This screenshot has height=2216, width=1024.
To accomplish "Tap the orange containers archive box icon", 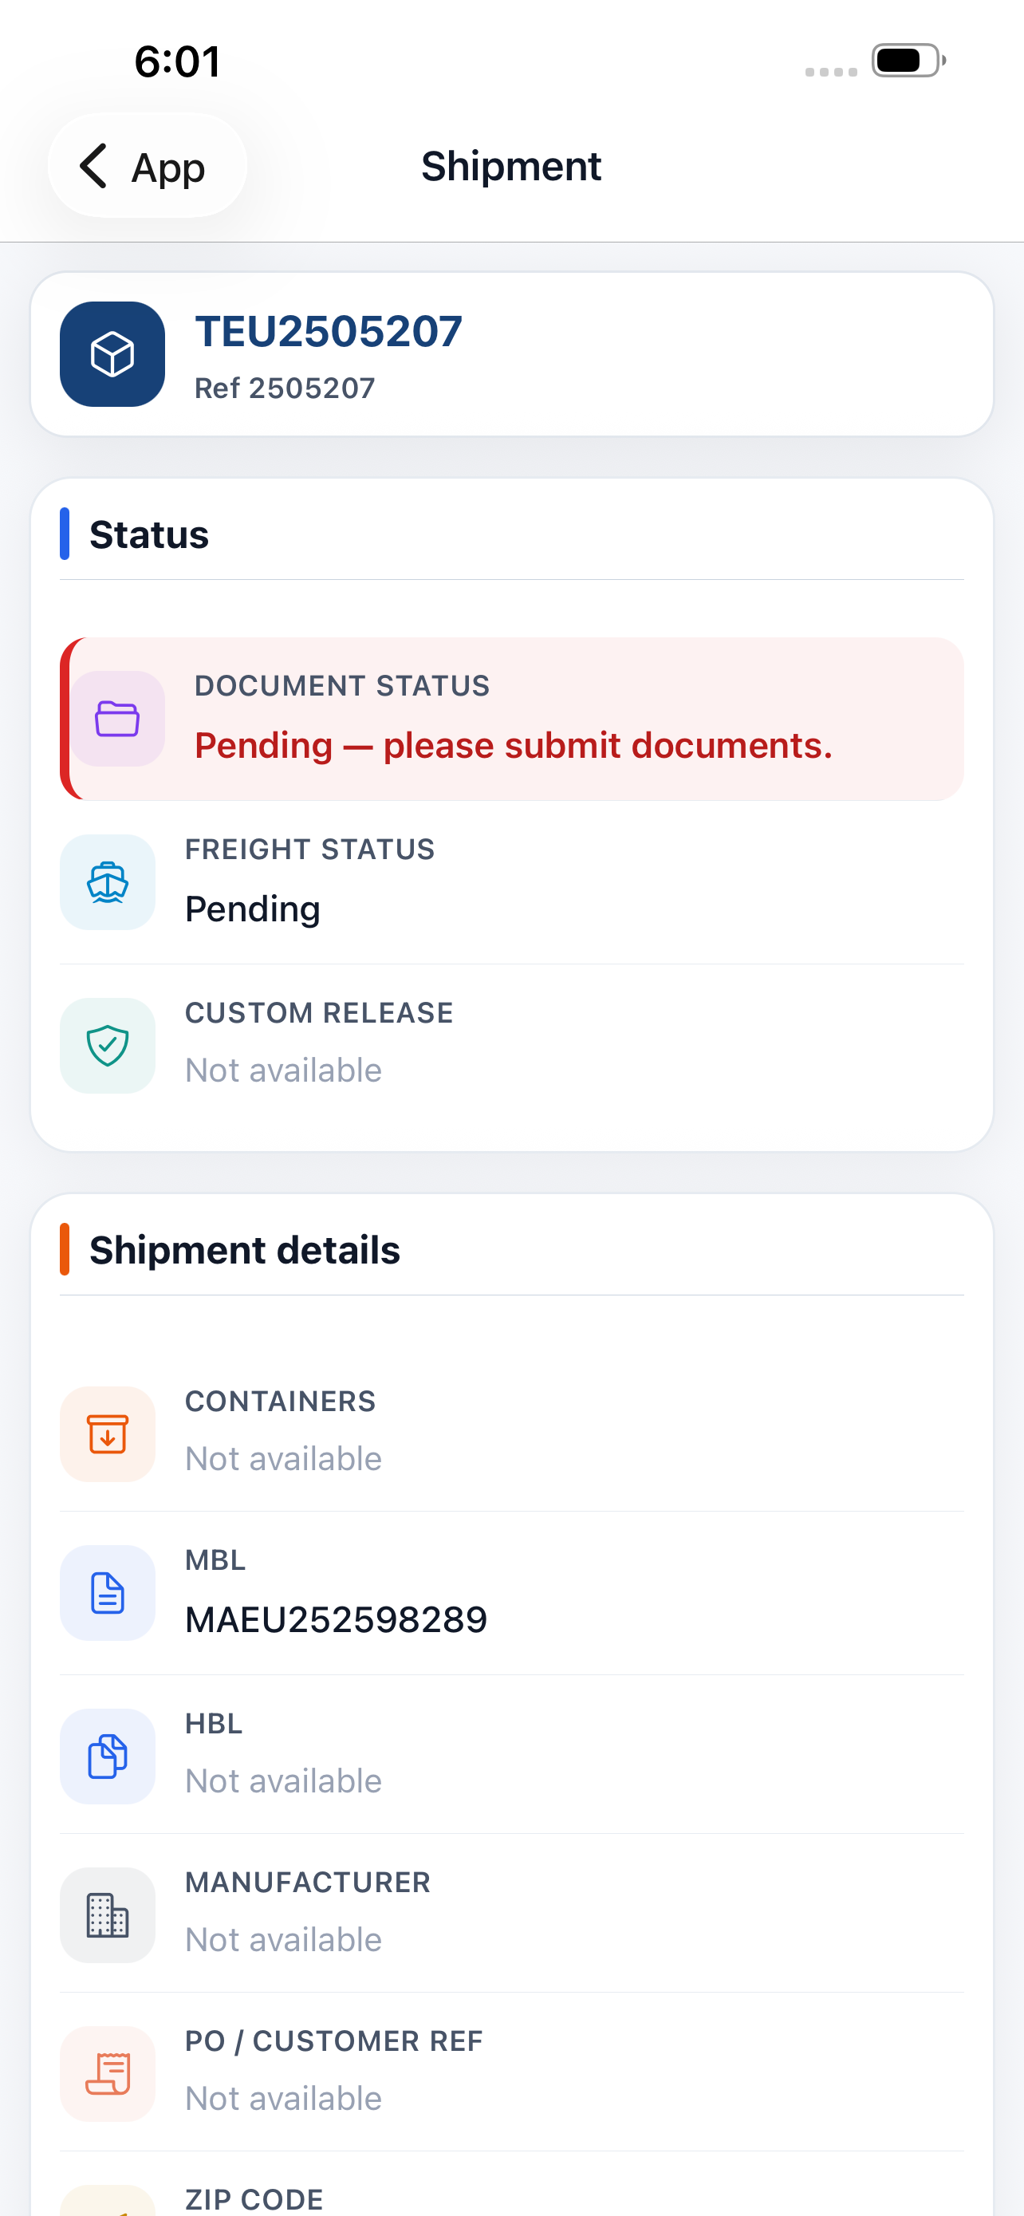I will point(108,1434).
